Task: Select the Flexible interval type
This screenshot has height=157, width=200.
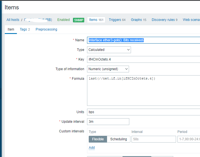Action: pos(98,139)
